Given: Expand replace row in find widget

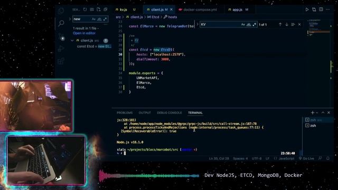Looking at the screenshot, I should 198,24.
